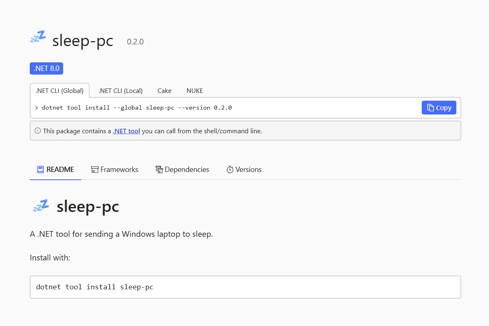The width and height of the screenshot is (489, 326).
Task: Select the .NET CLI (Global) tab
Action: (x=59, y=90)
